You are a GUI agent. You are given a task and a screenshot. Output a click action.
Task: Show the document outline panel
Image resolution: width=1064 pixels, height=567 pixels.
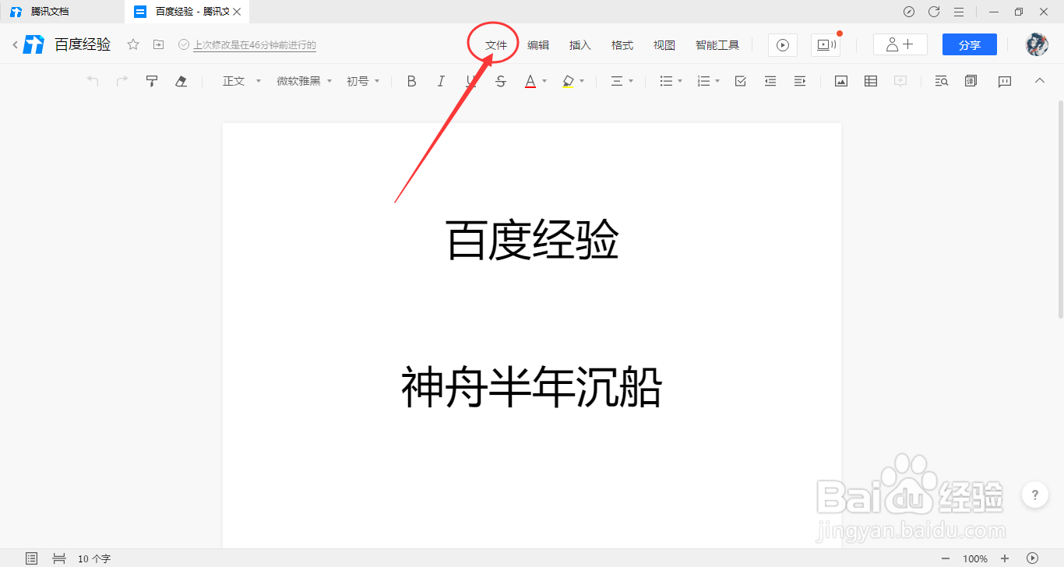coord(31,558)
